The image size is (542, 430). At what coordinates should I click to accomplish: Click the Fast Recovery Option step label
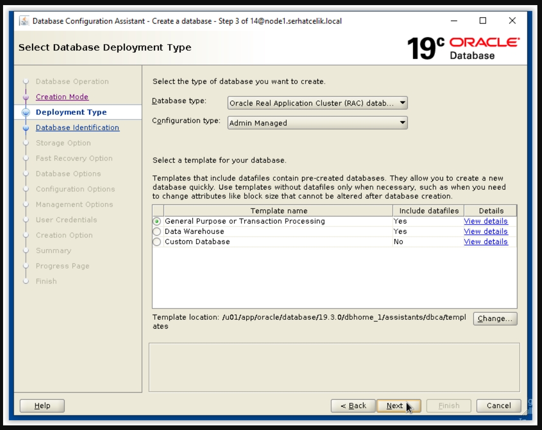coord(74,158)
